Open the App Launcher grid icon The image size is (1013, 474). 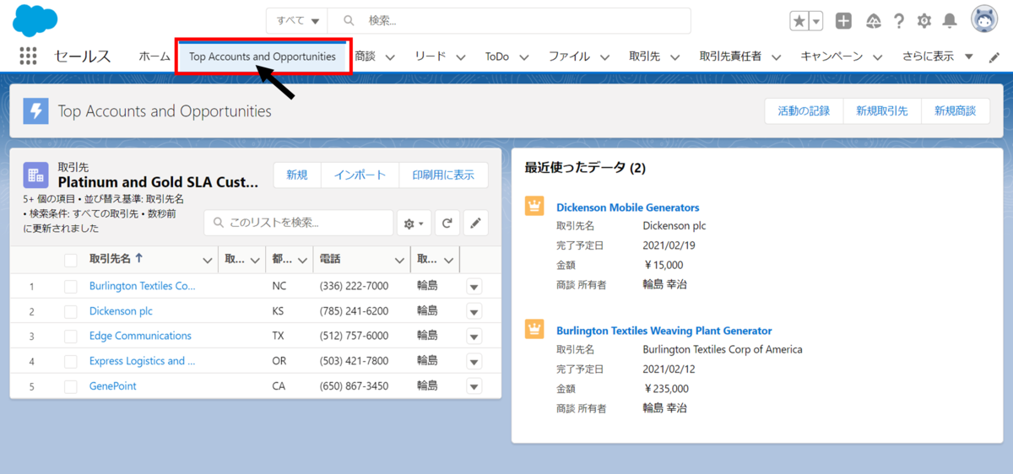point(28,57)
